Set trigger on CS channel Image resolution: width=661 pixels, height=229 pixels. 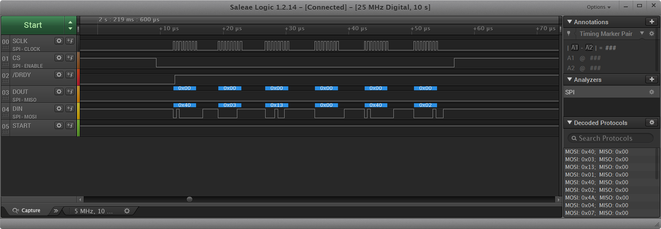pos(70,58)
